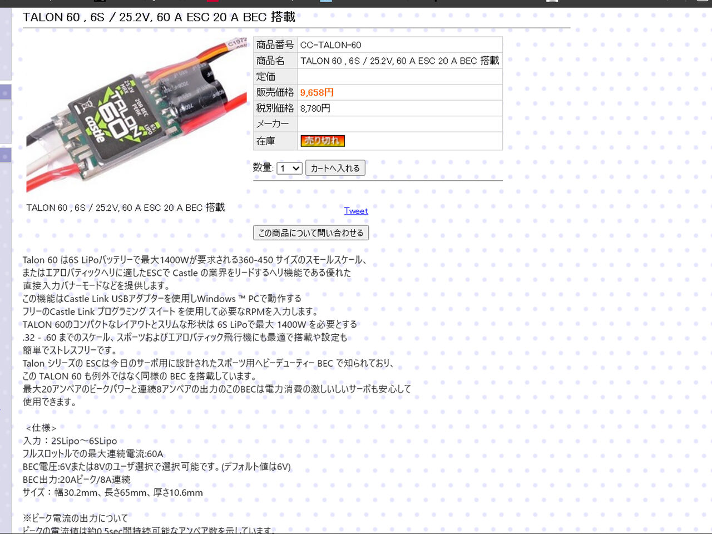Image resolution: width=712 pixels, height=534 pixels.
Task: Click the caption text below product photo
Action: tap(126, 207)
